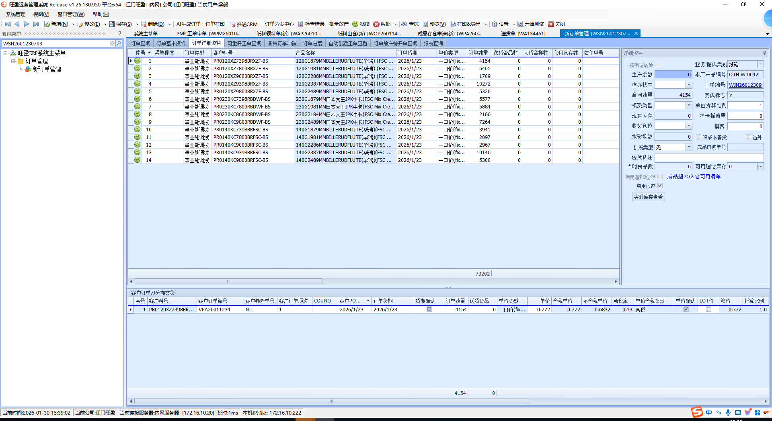772x421 pixels.
Task: Open the 系统管理 menu
Action: [x=16, y=14]
